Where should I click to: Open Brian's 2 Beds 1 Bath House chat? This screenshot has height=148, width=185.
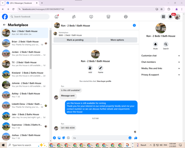[x=24, y=43]
